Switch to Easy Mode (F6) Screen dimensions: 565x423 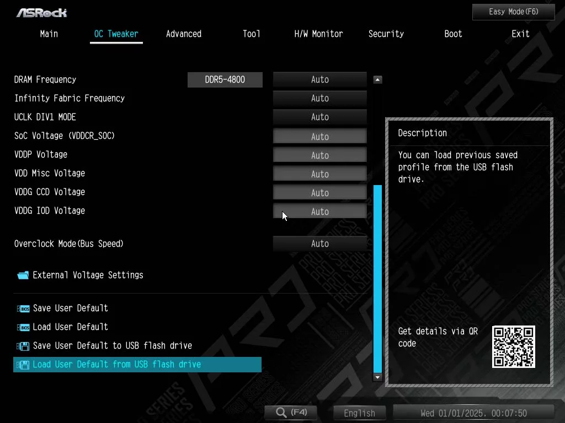pos(513,12)
